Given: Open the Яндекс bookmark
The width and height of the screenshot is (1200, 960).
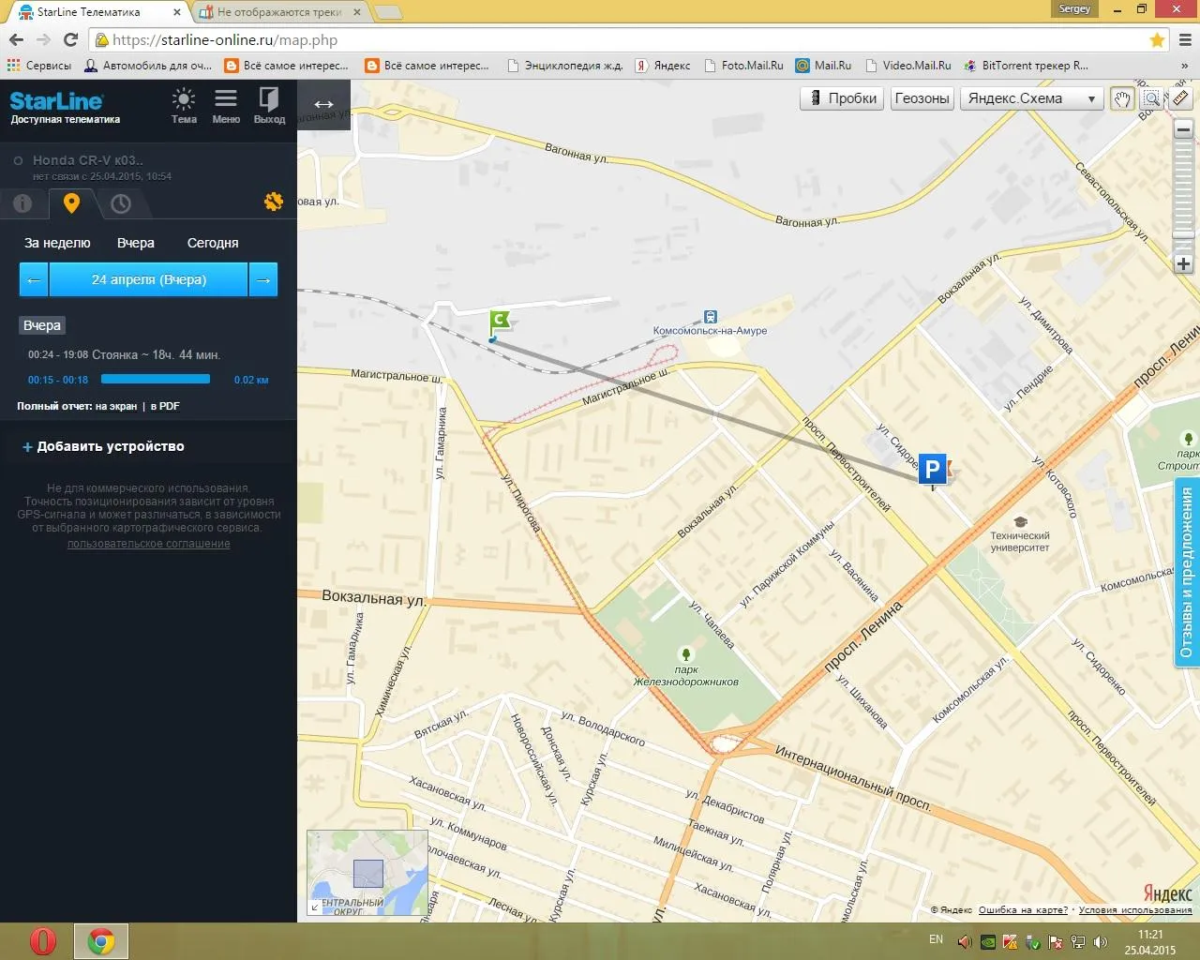Looking at the screenshot, I should [x=663, y=66].
